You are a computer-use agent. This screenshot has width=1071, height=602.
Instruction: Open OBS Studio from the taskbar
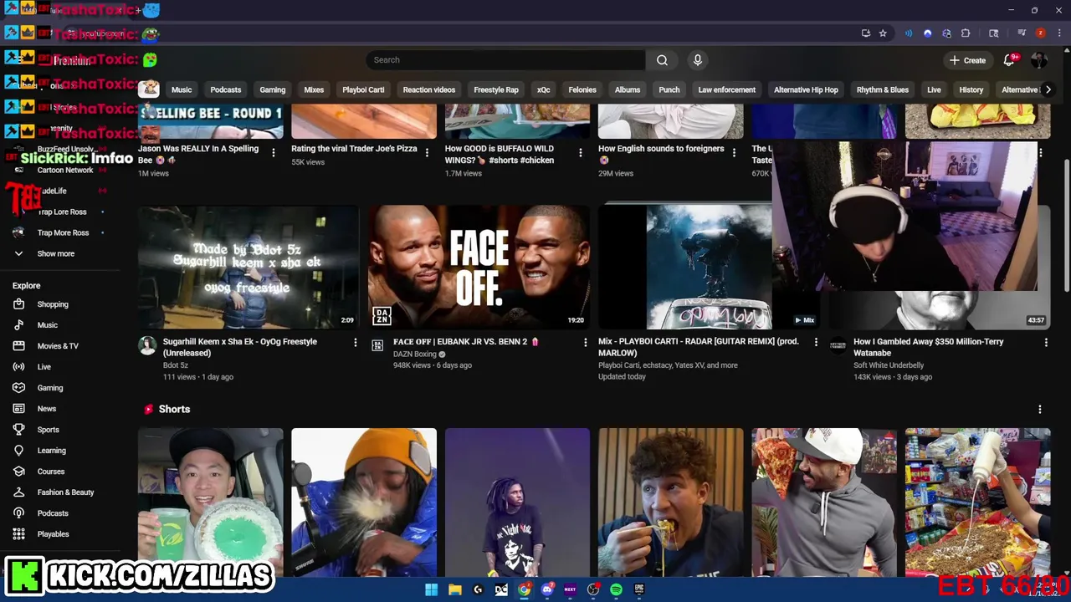(593, 589)
